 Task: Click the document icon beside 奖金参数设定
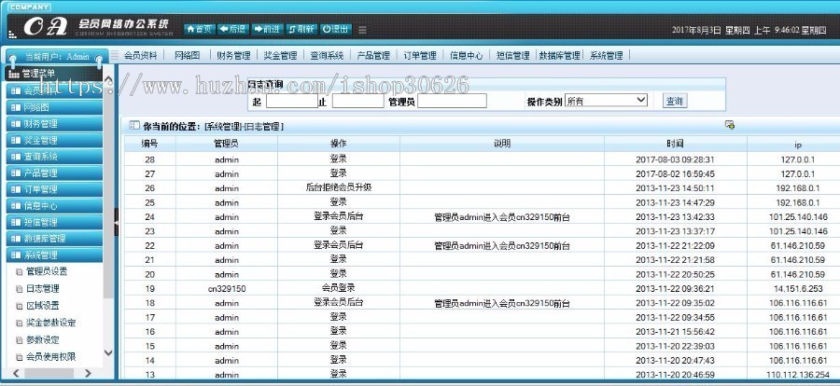coord(20,324)
